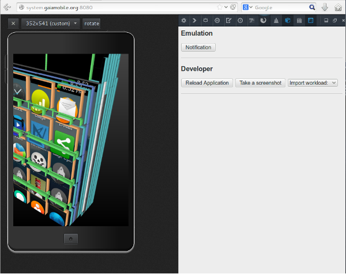
Task: Open the Inspector panel
Action: [x=206, y=21]
